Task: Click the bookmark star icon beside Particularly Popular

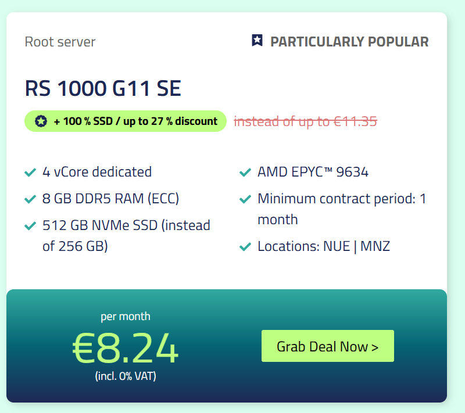Action: (257, 41)
